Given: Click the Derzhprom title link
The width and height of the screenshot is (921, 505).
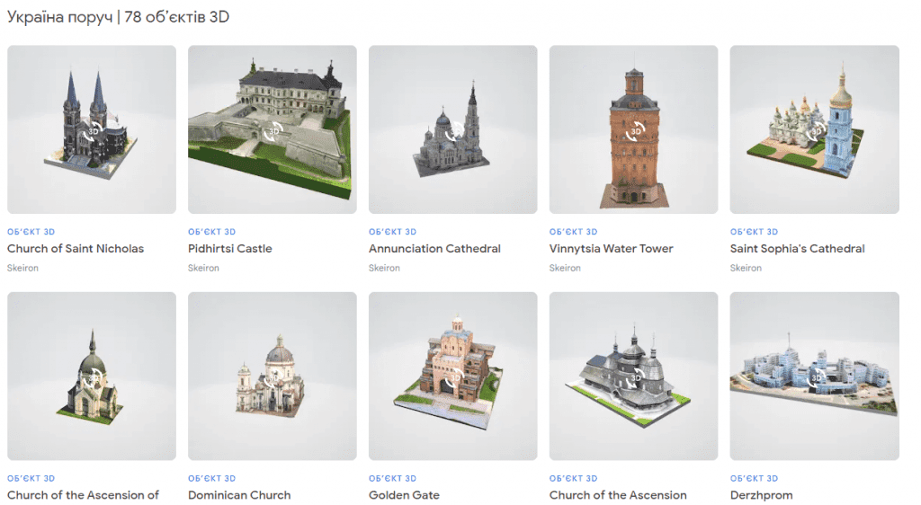Looking at the screenshot, I should pyautogui.click(x=761, y=495).
